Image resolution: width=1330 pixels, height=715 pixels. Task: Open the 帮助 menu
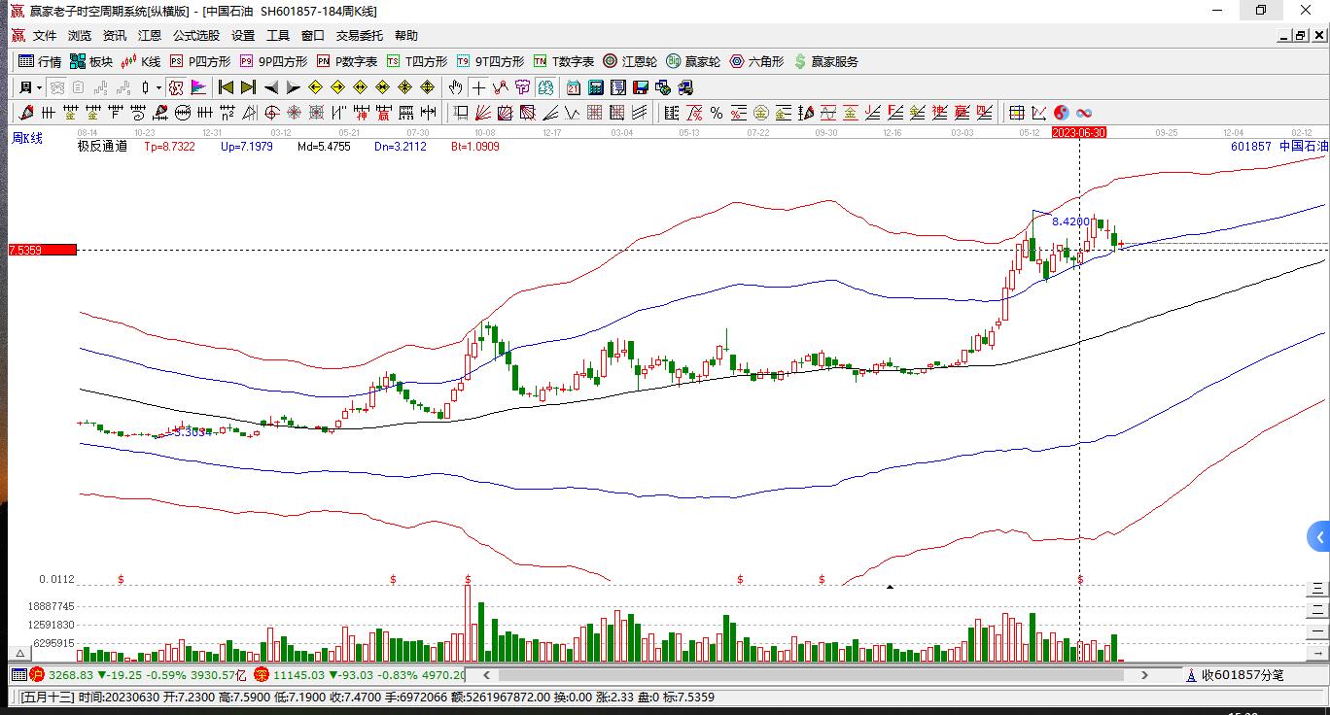(x=406, y=36)
